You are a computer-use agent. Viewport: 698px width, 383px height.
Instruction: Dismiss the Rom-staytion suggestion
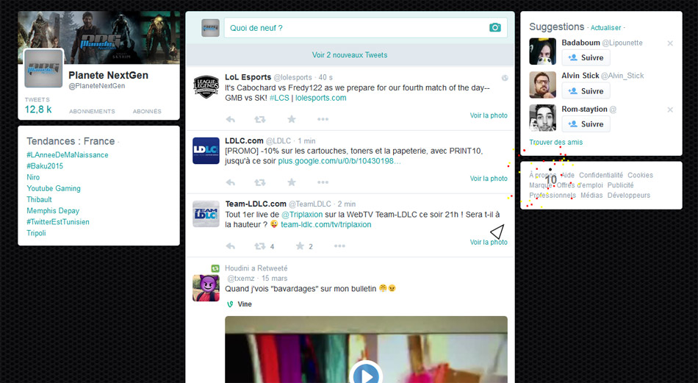coord(669,110)
